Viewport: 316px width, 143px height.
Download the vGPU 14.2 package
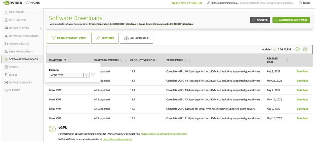(x=302, y=71)
